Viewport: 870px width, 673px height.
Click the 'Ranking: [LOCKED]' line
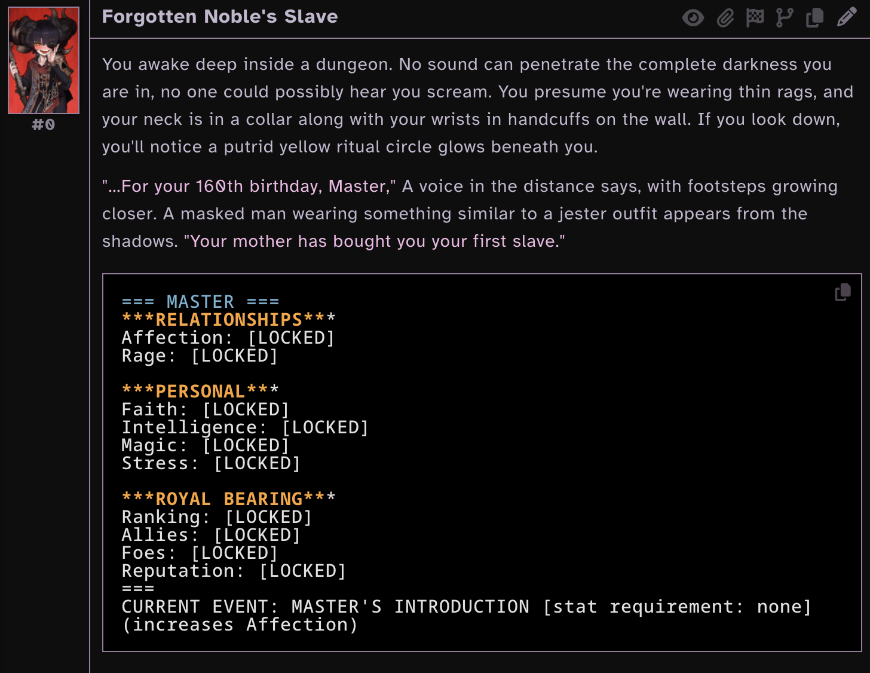coord(216,517)
